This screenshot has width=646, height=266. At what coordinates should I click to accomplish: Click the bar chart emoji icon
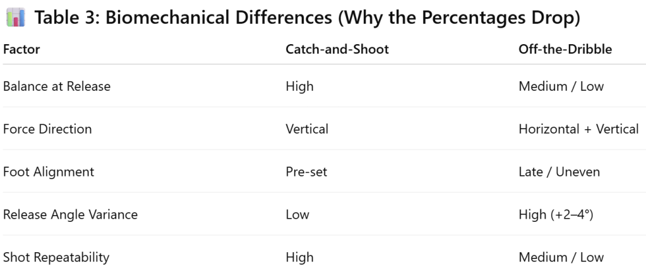[15, 18]
